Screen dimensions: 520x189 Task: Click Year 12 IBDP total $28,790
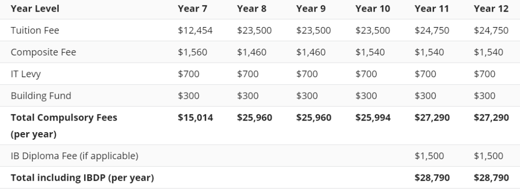coord(491,178)
